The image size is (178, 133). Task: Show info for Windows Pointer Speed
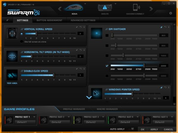click(x=169, y=88)
